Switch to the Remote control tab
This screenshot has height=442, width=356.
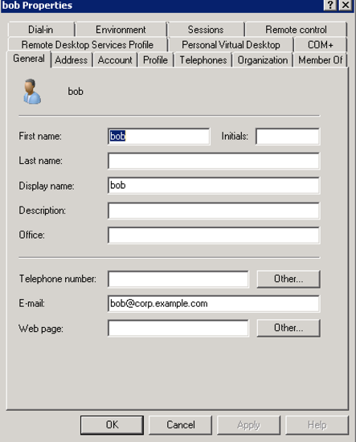coord(296,29)
